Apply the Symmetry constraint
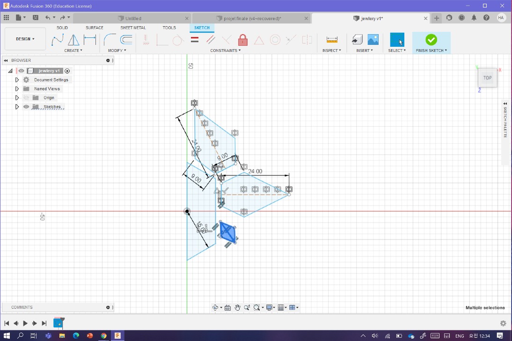This screenshot has height=341, width=512. click(x=307, y=40)
